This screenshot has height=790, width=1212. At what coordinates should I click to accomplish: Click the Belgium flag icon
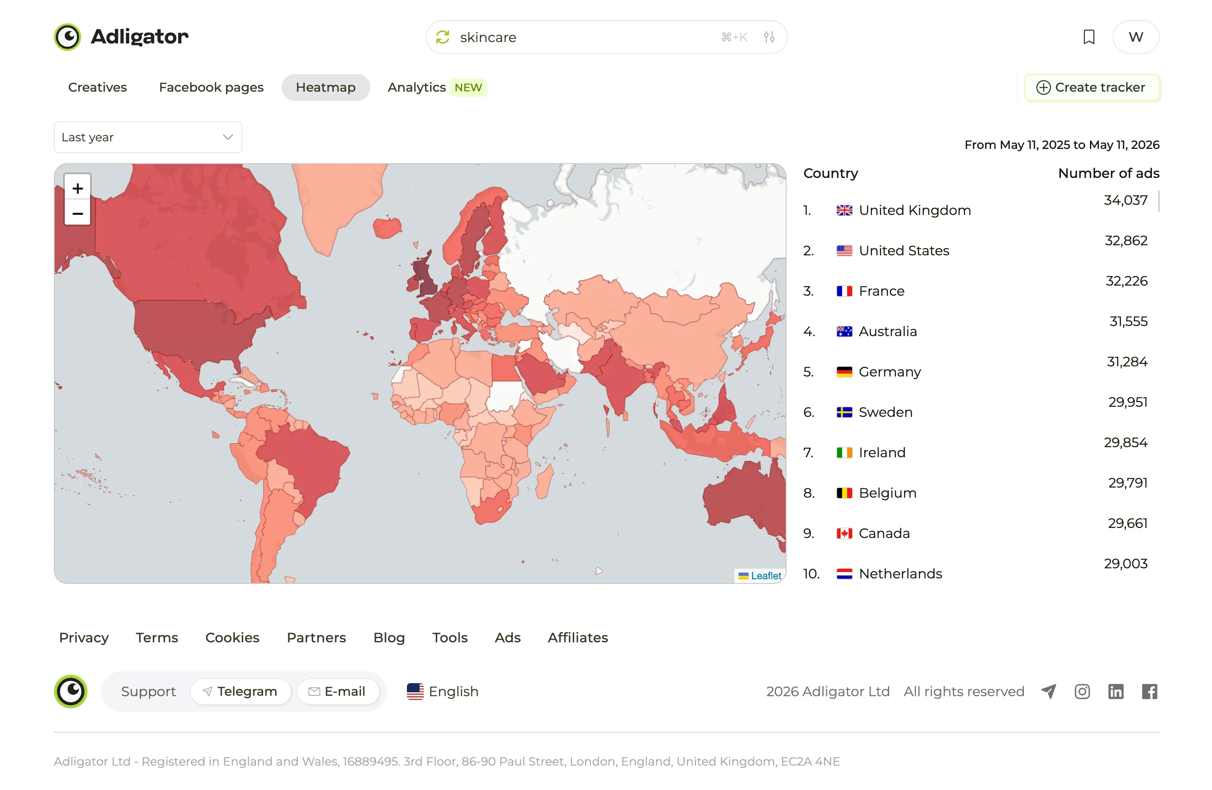[x=844, y=493]
